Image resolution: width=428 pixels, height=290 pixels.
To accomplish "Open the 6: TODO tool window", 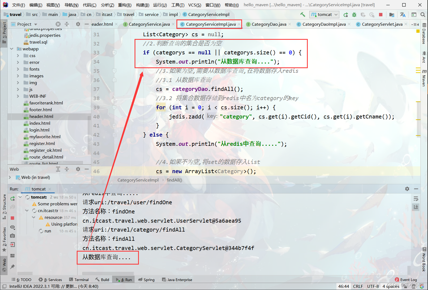I will [22, 280].
